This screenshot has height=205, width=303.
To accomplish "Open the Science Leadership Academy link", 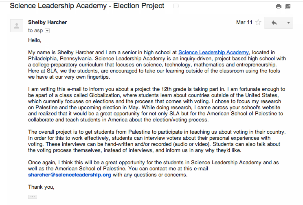I will coord(213,52).
